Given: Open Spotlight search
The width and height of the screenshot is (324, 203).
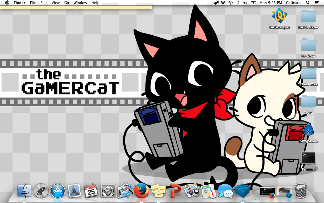Looking at the screenshot, I should [308, 3].
